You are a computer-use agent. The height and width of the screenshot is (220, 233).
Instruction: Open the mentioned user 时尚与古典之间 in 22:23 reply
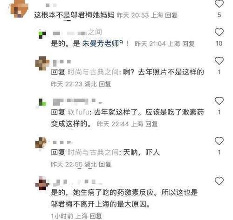coord(93,72)
